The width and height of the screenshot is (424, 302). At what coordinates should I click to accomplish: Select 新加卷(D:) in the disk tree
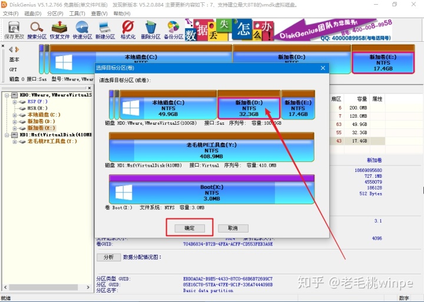(x=41, y=122)
